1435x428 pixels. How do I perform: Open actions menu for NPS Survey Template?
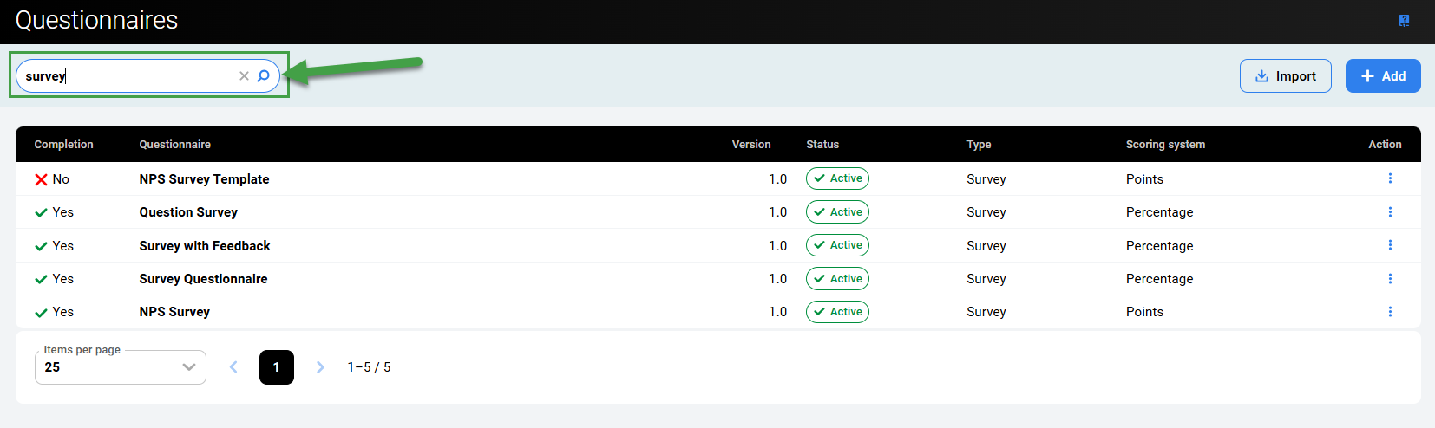[1390, 178]
